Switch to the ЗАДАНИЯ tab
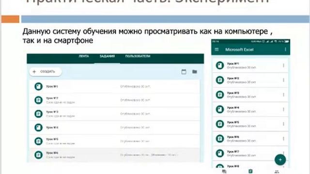The image size is (310, 174). 107,56
